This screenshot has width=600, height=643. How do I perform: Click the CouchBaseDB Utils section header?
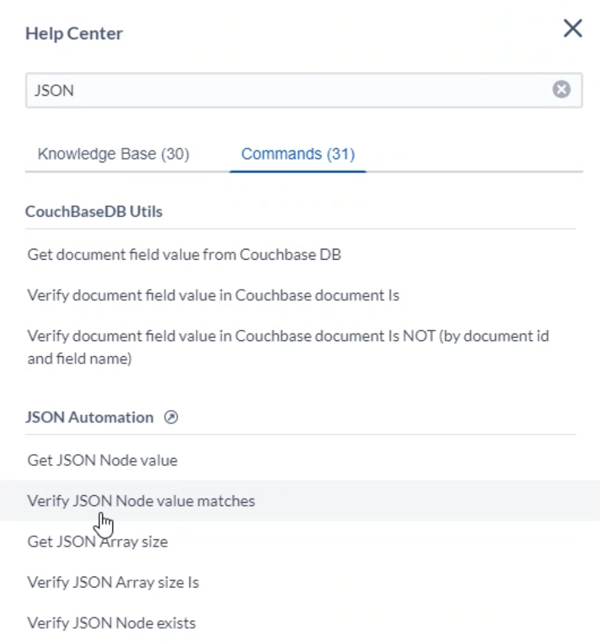(93, 212)
